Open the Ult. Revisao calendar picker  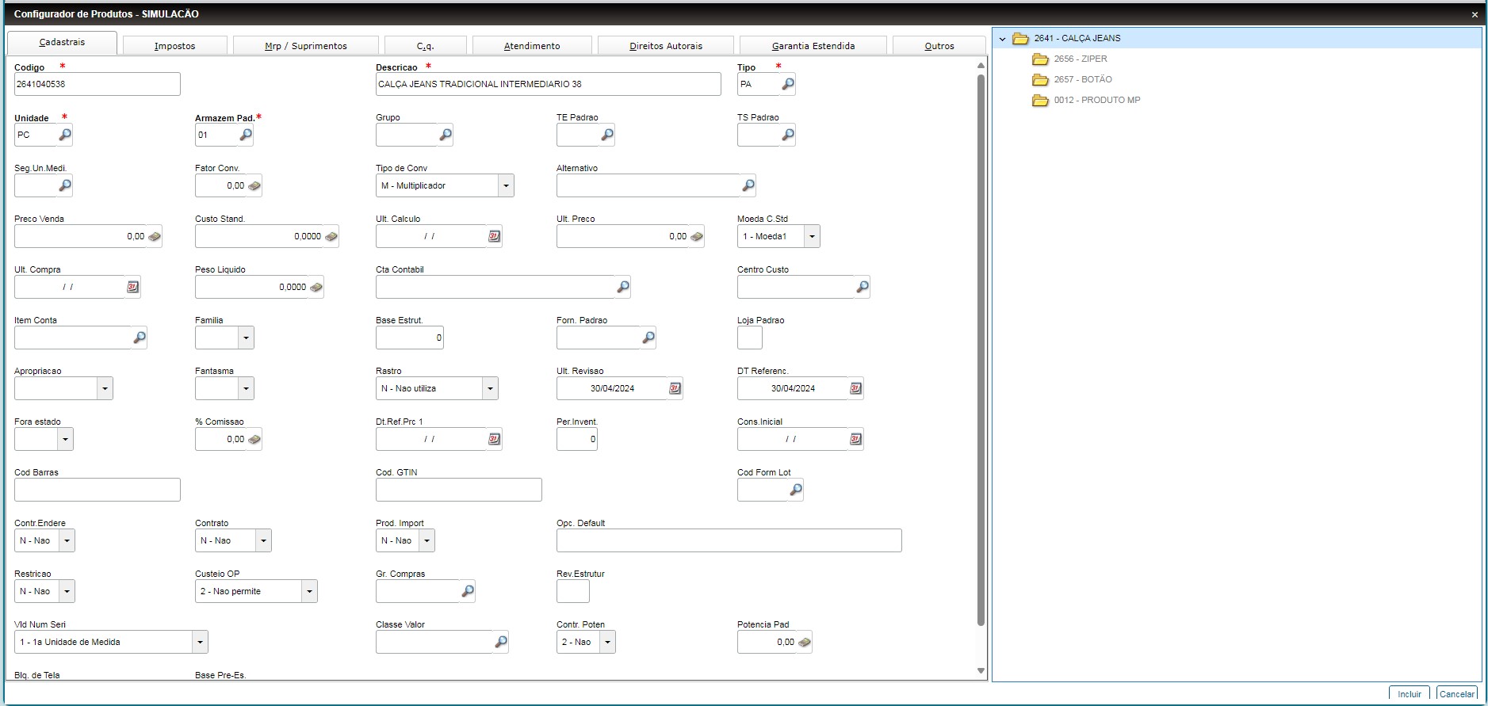coord(675,388)
